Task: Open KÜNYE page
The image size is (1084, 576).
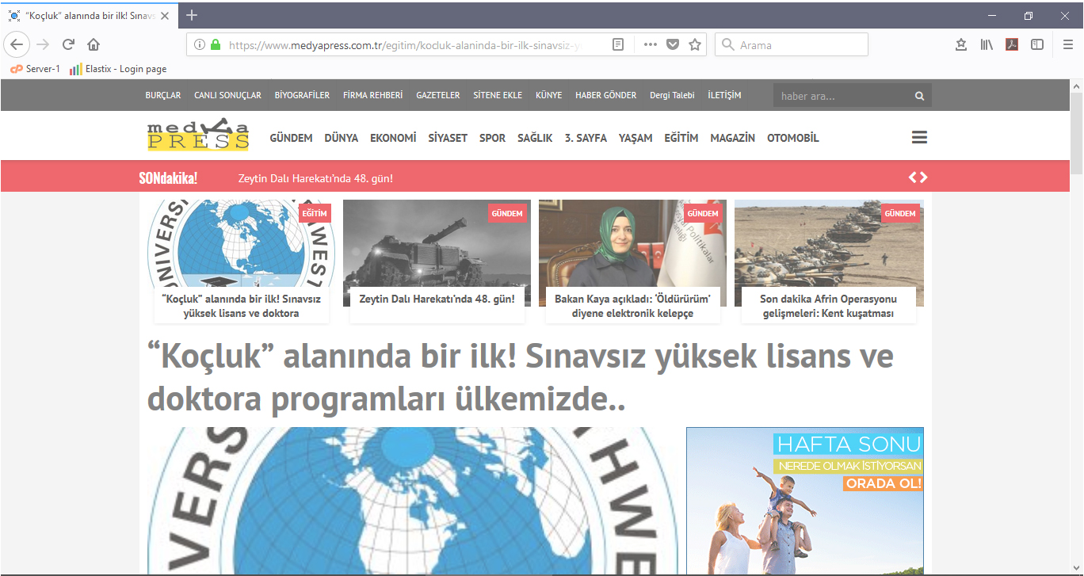Action: click(549, 95)
